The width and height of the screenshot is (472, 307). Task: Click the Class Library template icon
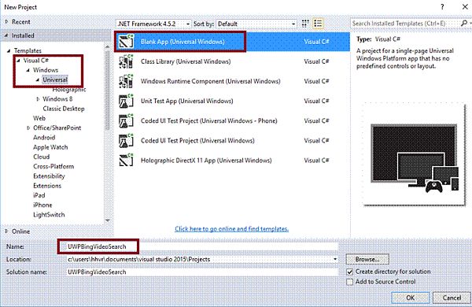pos(126,61)
